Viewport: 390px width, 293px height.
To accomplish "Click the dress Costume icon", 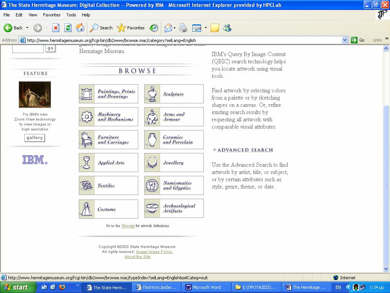I will pyautogui.click(x=86, y=209).
